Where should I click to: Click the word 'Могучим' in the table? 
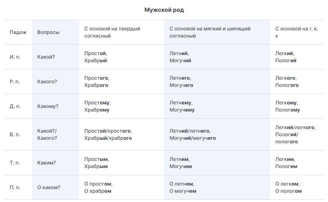pos(180,167)
